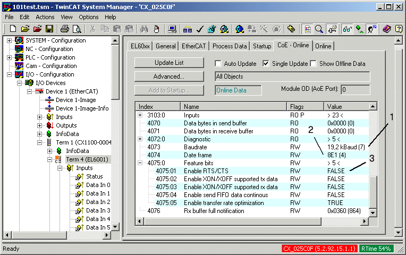Screen dimensions: 406x255
Task: Save the configuration with floppy icon
Action: [49, 29]
